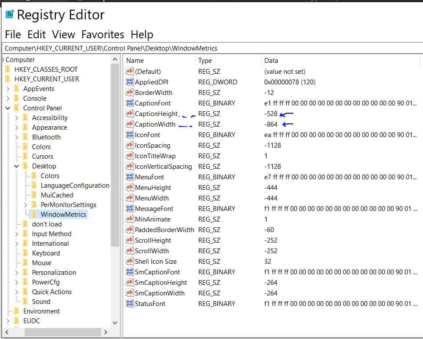
Task: Click the IconFont binary value icon
Action: click(129, 135)
